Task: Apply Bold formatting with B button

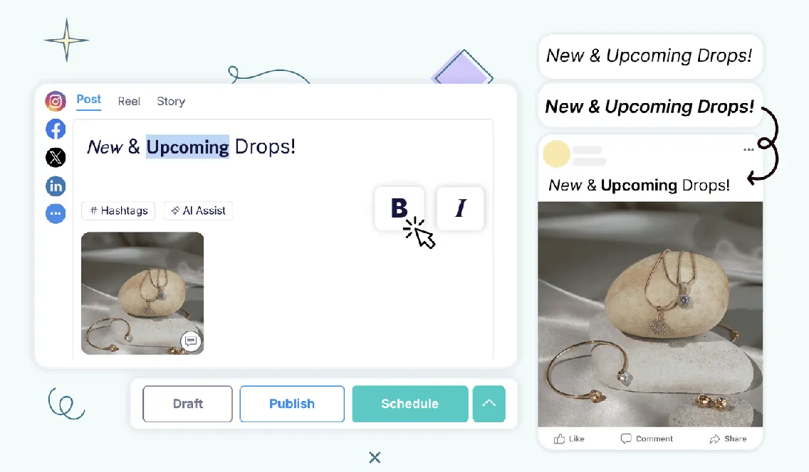Action: pyautogui.click(x=400, y=208)
